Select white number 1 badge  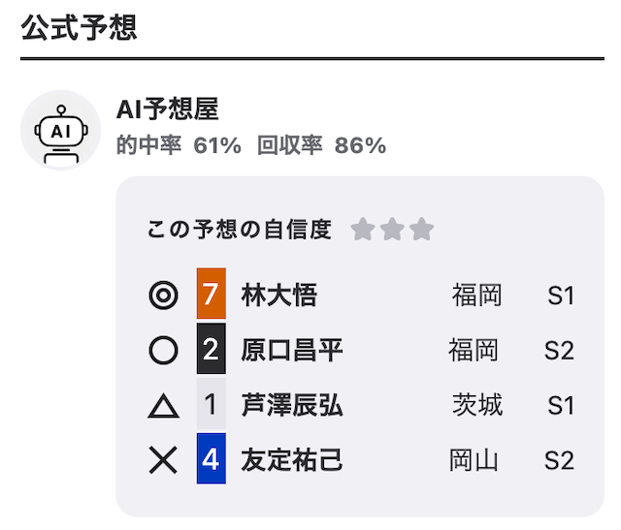pyautogui.click(x=212, y=403)
